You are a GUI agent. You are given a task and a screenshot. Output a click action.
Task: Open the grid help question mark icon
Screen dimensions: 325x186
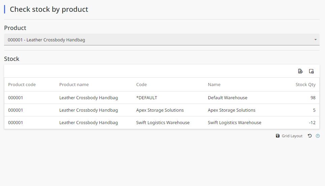318,136
